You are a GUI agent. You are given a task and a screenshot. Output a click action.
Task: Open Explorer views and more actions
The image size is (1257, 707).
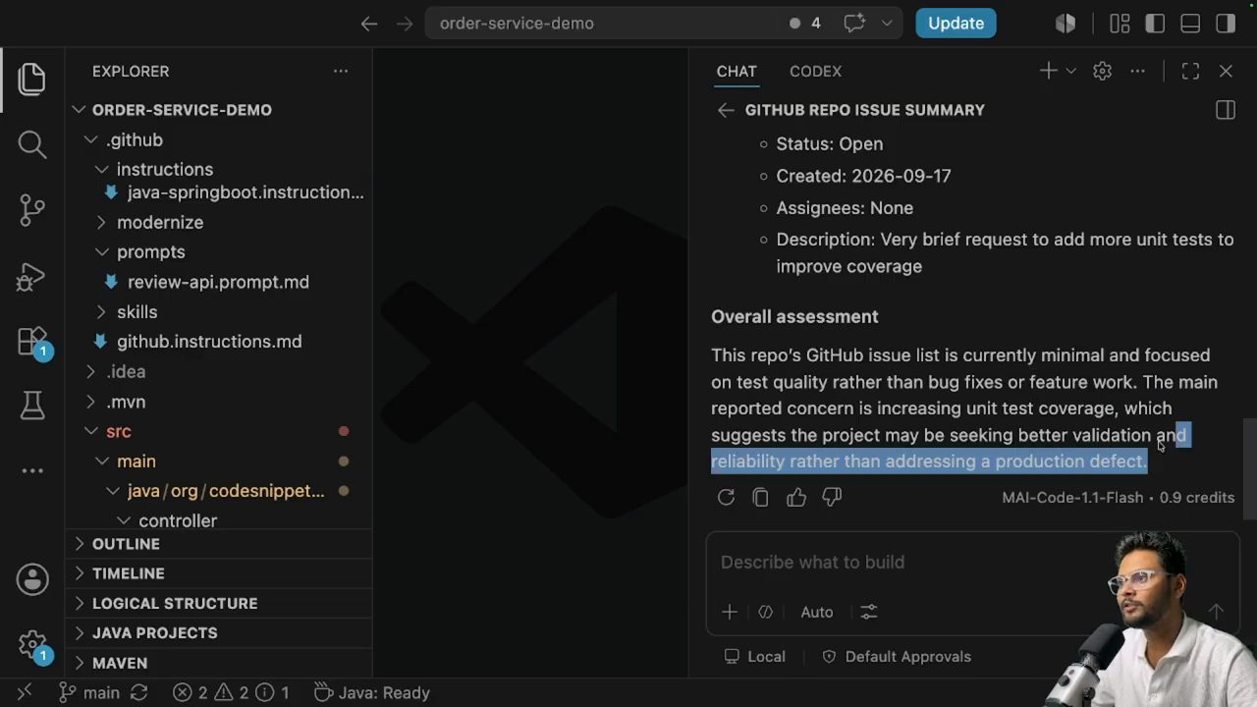pyautogui.click(x=340, y=71)
